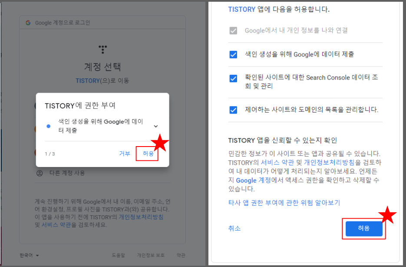The image size is (406, 267).
Task: Open 서비스 약관 link in left sign-in text
Action: point(56,225)
